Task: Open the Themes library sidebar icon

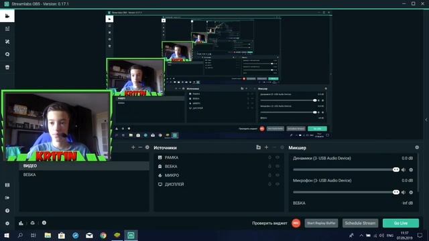Action: (x=7, y=42)
